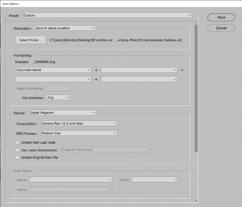Open the Depth dropdown

coord(154,180)
